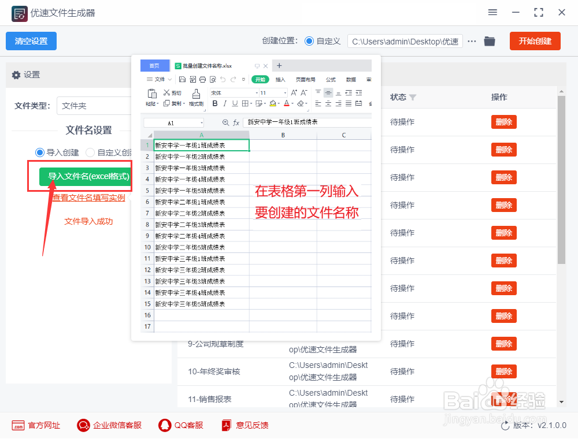Screen dimensions: 578x439
Task: Open the 文件类型 文件夹 dropdown
Action: tap(94, 106)
